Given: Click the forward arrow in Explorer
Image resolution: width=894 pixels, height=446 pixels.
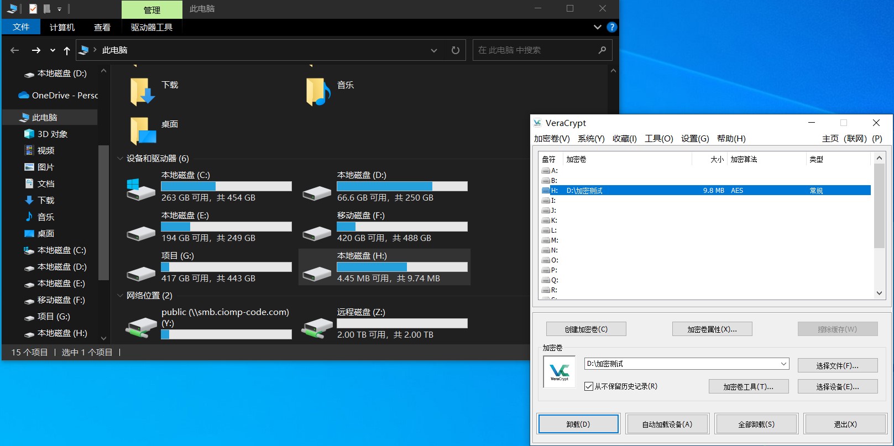Looking at the screenshot, I should (36, 50).
